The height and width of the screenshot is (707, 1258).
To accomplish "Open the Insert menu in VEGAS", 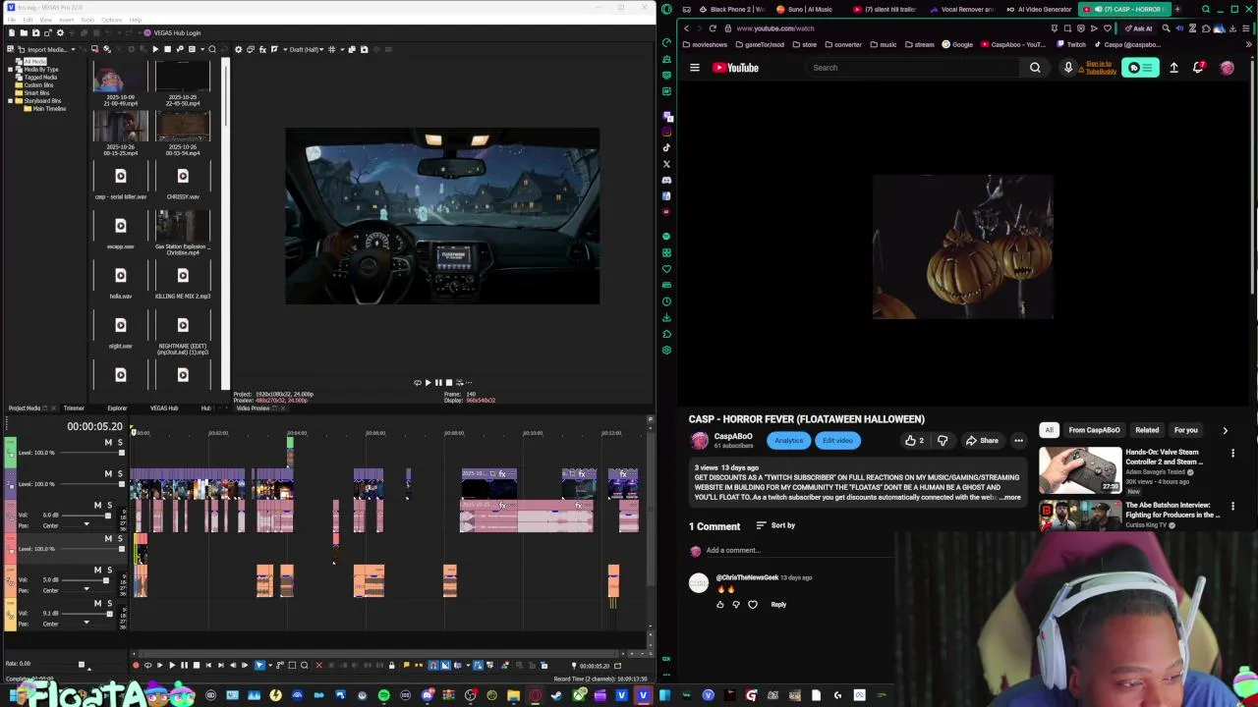I will 65,20.
